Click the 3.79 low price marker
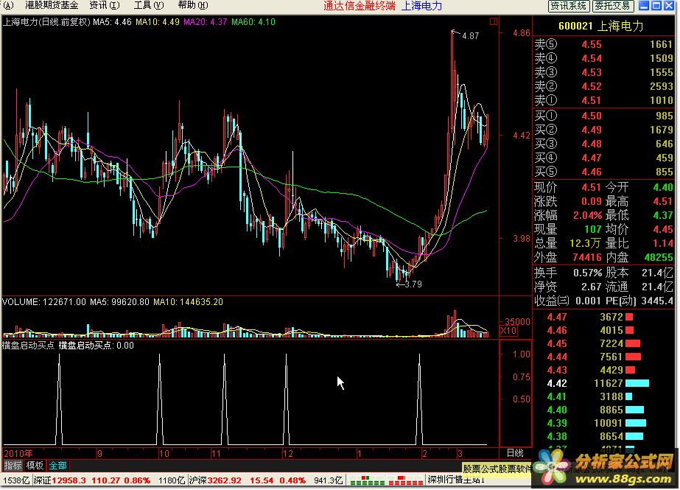Screen dimensions: 680x490 click(x=413, y=284)
